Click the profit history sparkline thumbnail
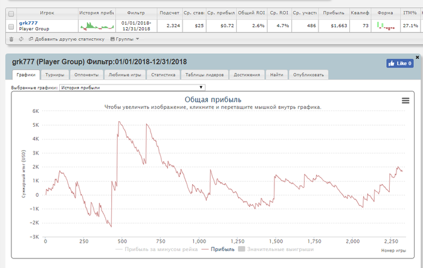The height and width of the screenshot is (268, 423). click(97, 27)
